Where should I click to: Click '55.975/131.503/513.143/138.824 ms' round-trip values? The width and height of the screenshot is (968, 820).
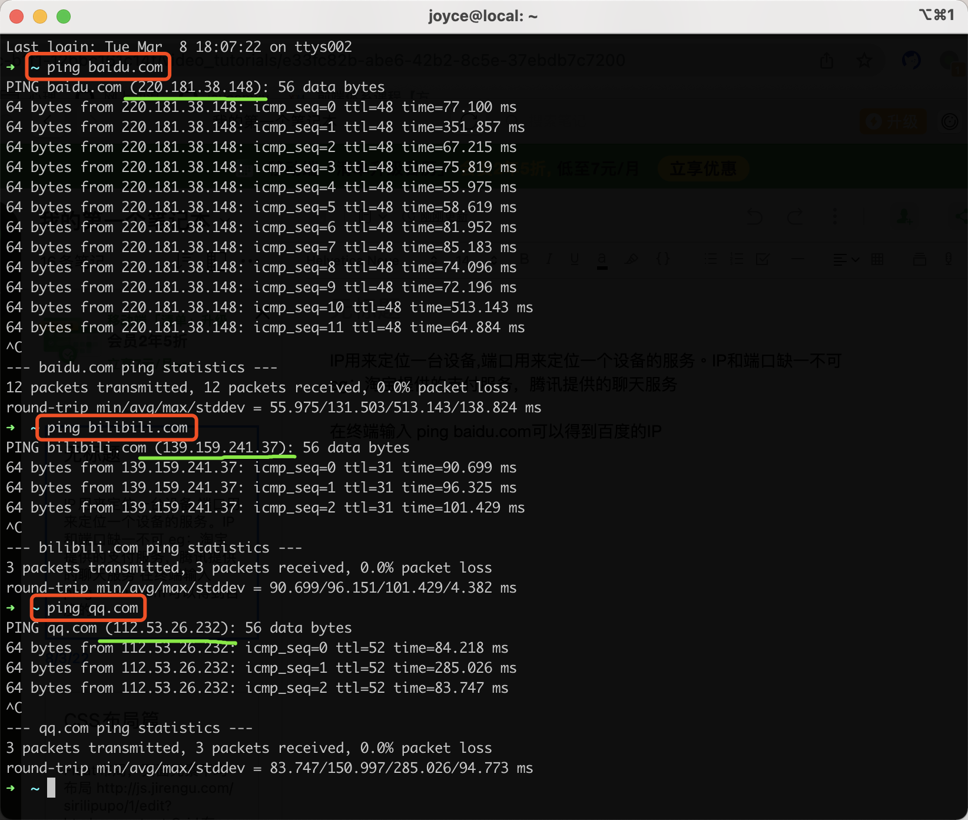406,408
